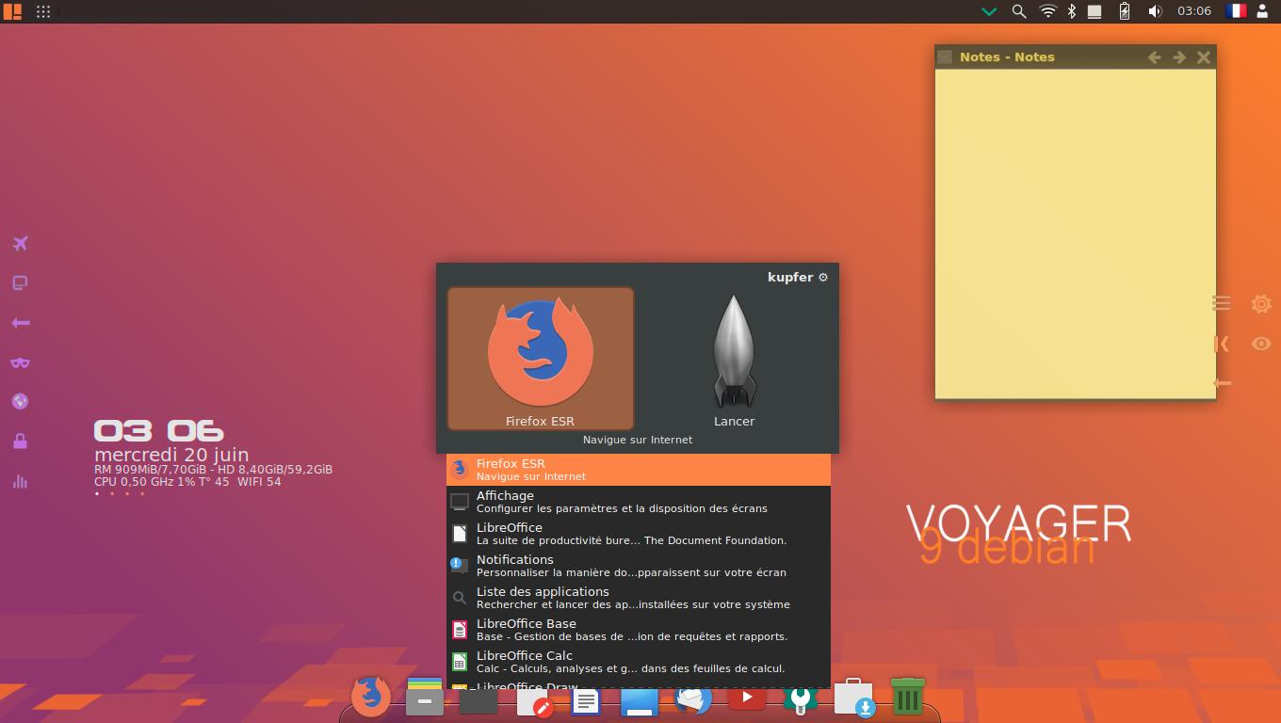1281x723 pixels.
Task: Open the volume speaker indicator
Action: [x=1155, y=11]
